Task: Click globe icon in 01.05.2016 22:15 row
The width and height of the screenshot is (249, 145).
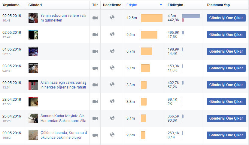Action: tap(112, 51)
